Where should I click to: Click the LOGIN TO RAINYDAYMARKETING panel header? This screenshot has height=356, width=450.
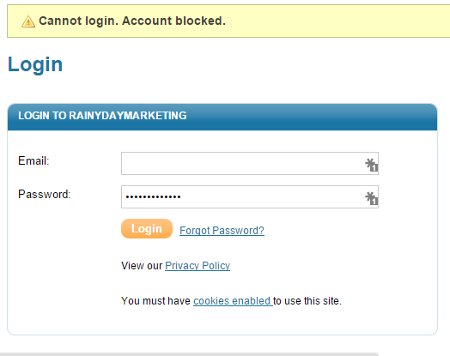coord(222,116)
